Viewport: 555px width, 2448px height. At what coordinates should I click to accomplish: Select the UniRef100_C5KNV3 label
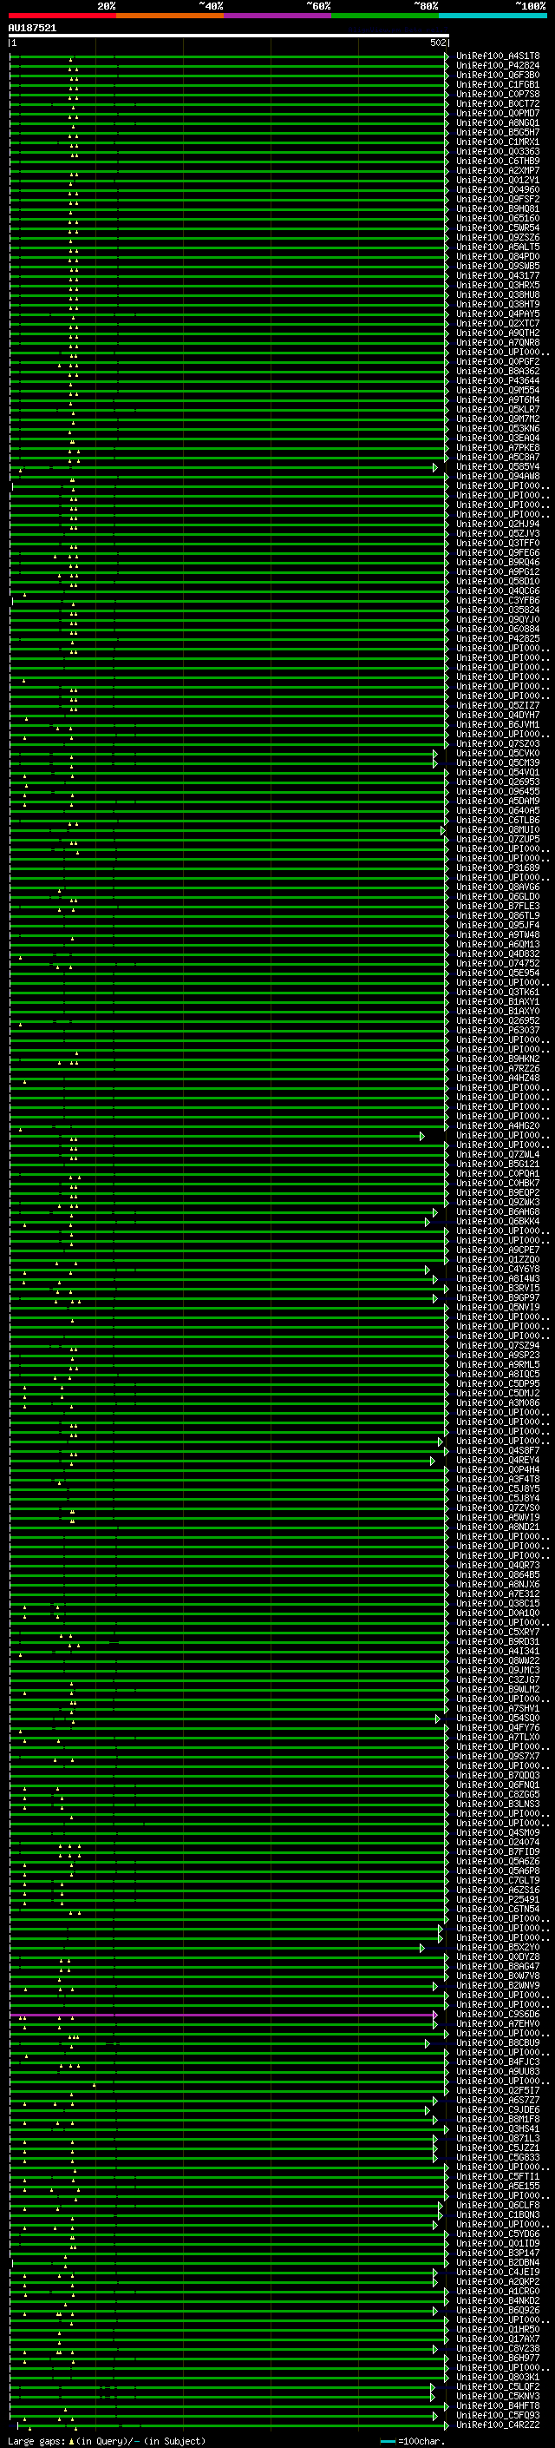[498, 2396]
